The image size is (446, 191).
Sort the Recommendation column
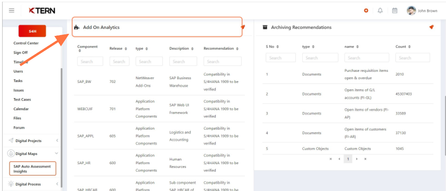pos(237,48)
